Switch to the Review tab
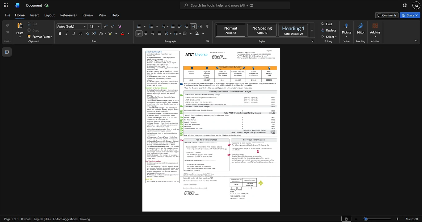Image resolution: width=422 pixels, height=222 pixels. 88,15
